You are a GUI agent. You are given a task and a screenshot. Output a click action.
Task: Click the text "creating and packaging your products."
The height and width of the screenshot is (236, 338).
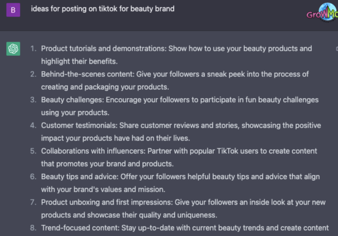[x=105, y=87]
